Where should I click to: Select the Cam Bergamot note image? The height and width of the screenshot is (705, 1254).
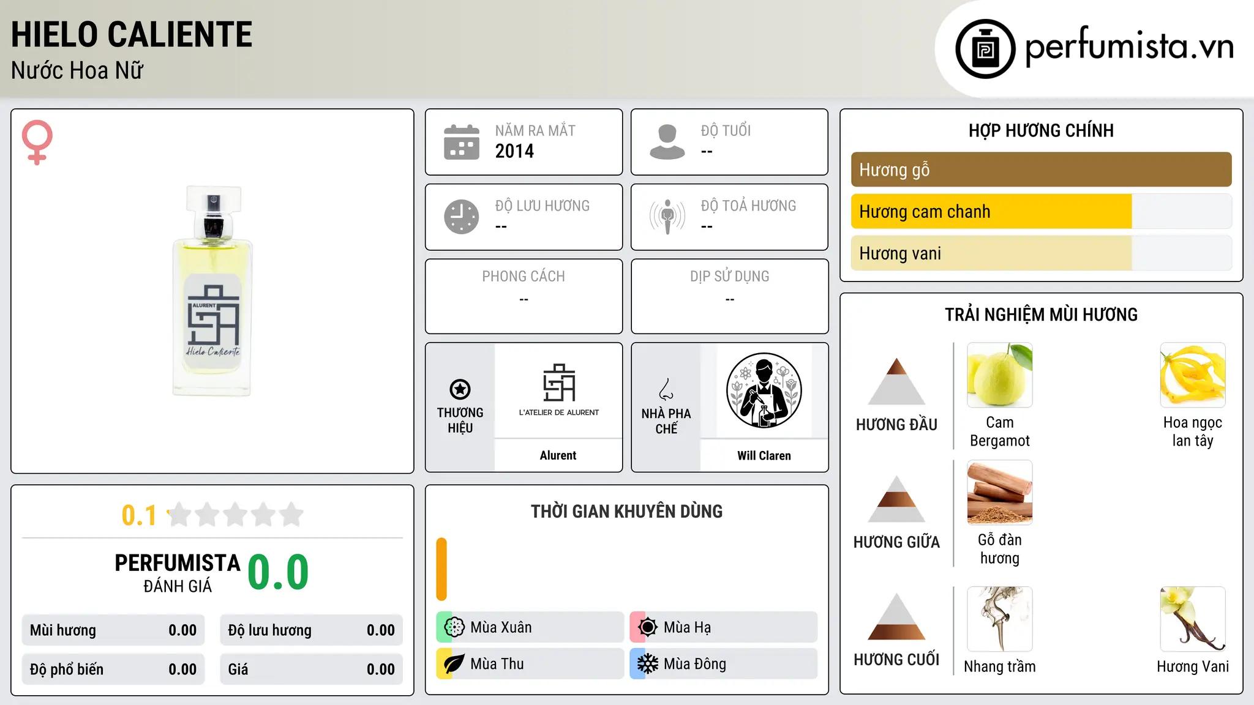click(x=1000, y=375)
